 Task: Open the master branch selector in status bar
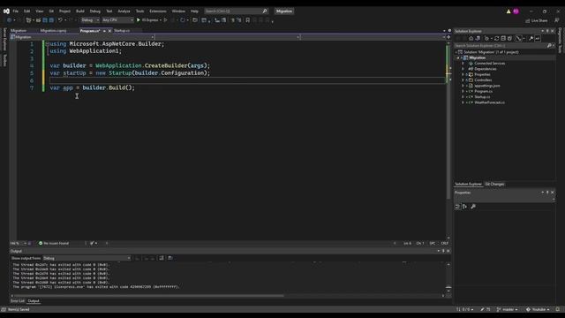coord(508,309)
